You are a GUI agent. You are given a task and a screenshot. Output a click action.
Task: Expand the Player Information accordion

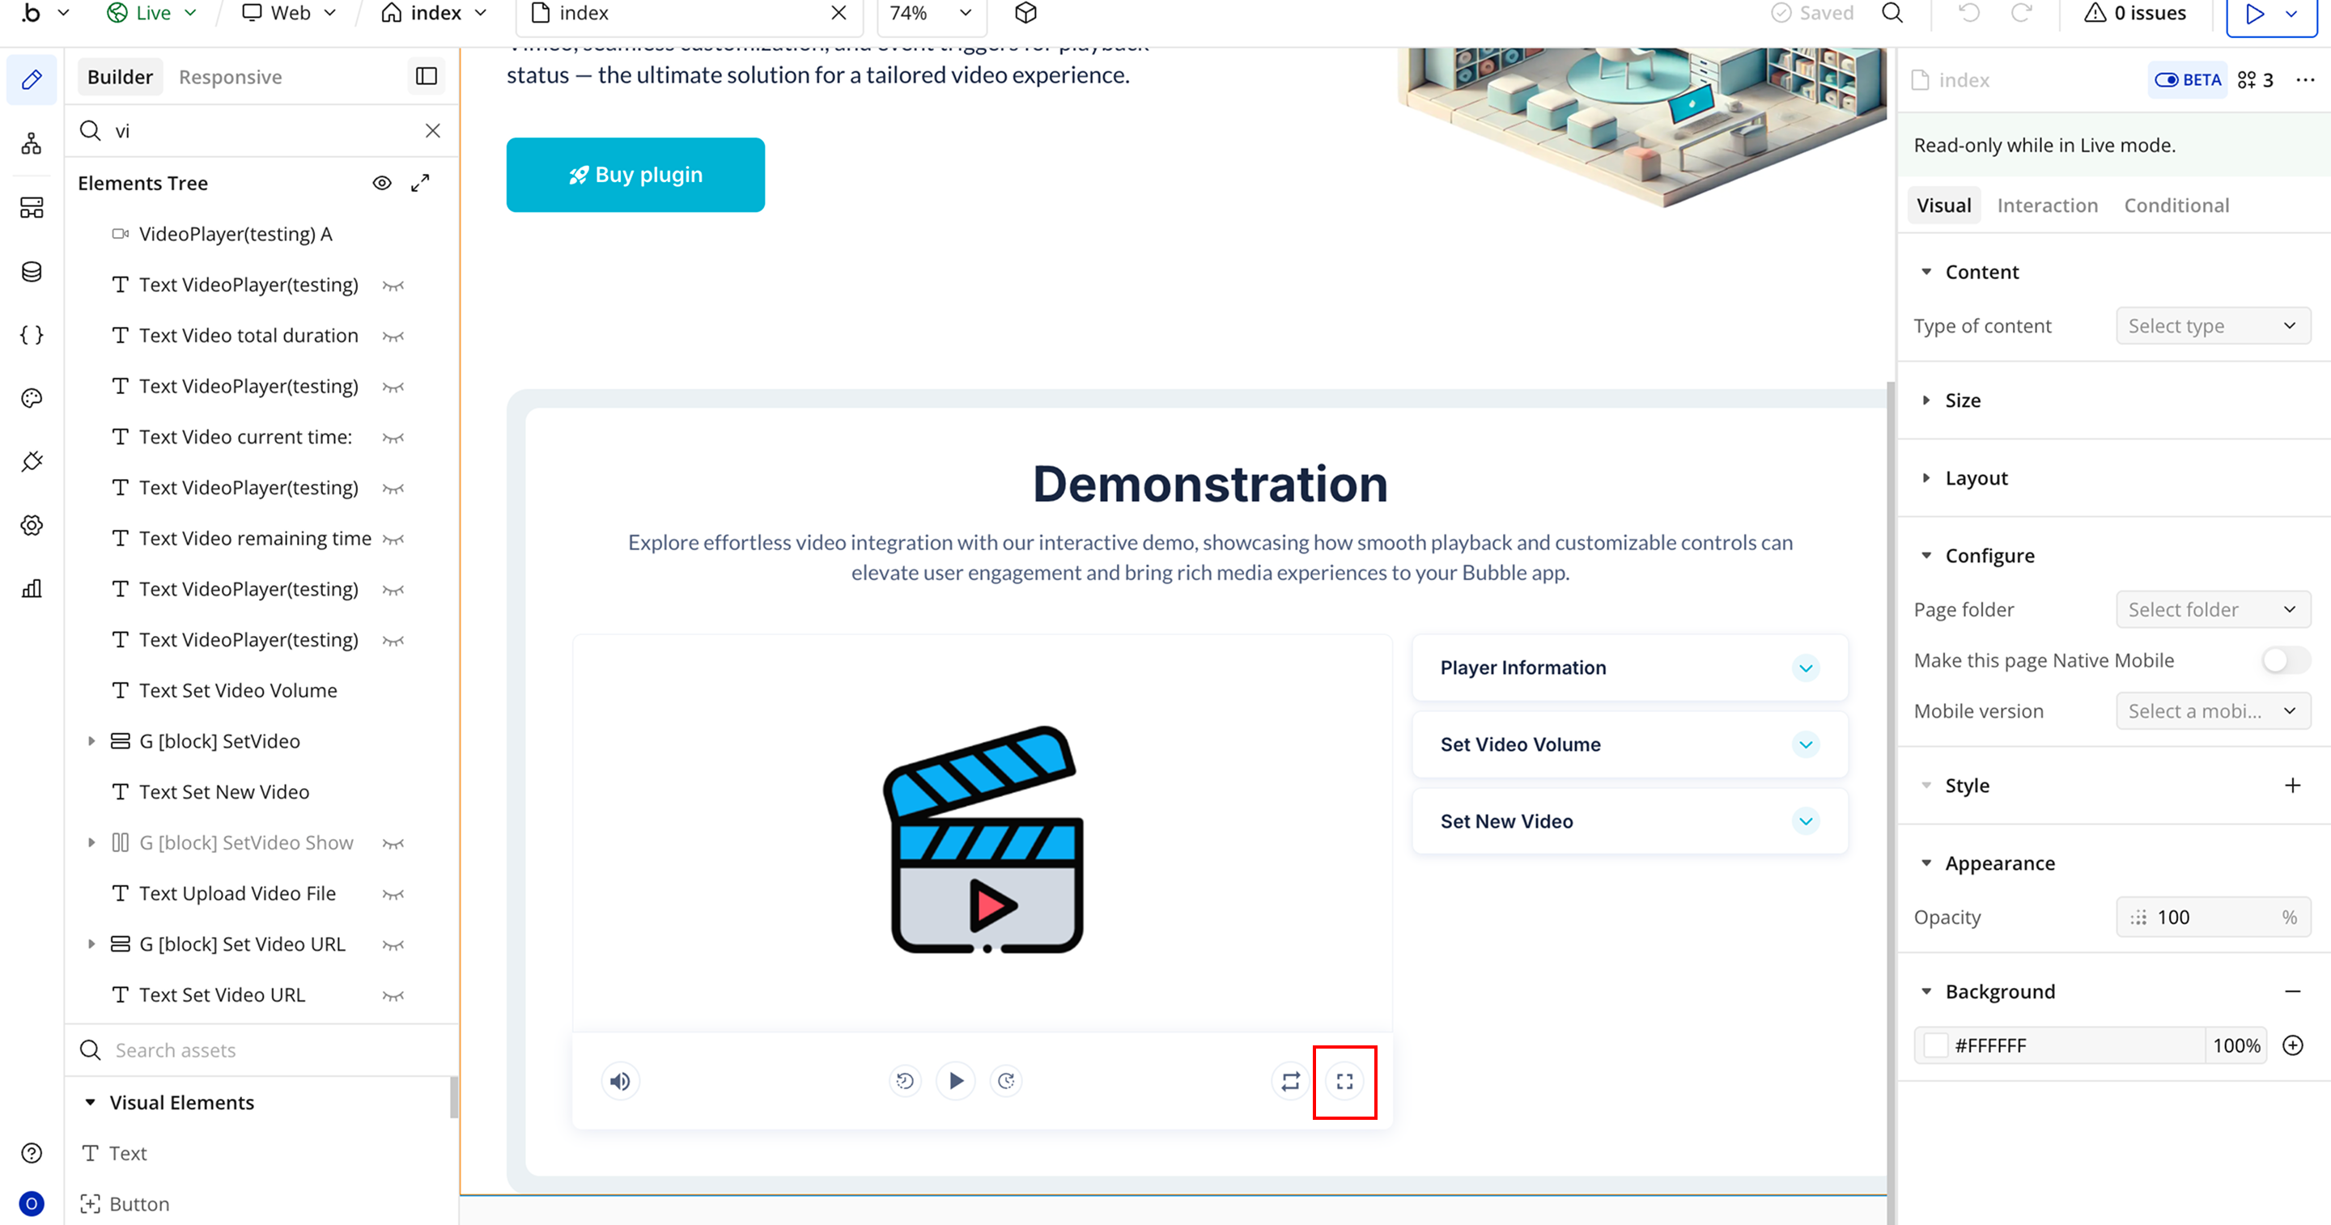1805,668
